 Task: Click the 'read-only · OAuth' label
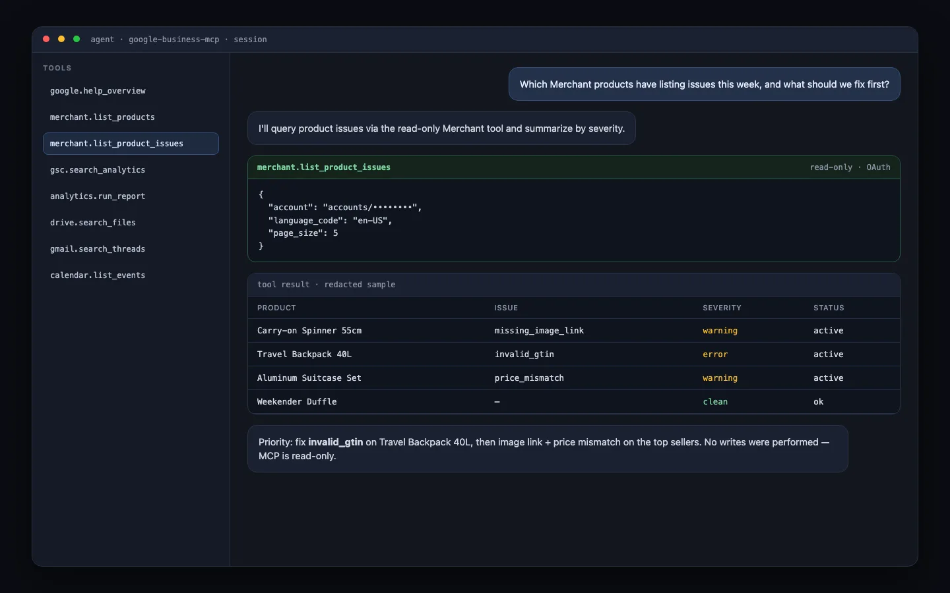[850, 167]
